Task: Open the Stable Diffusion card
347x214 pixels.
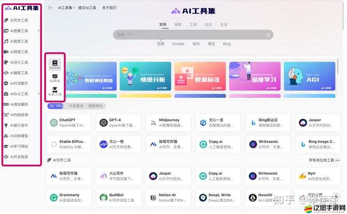Action: (69, 144)
